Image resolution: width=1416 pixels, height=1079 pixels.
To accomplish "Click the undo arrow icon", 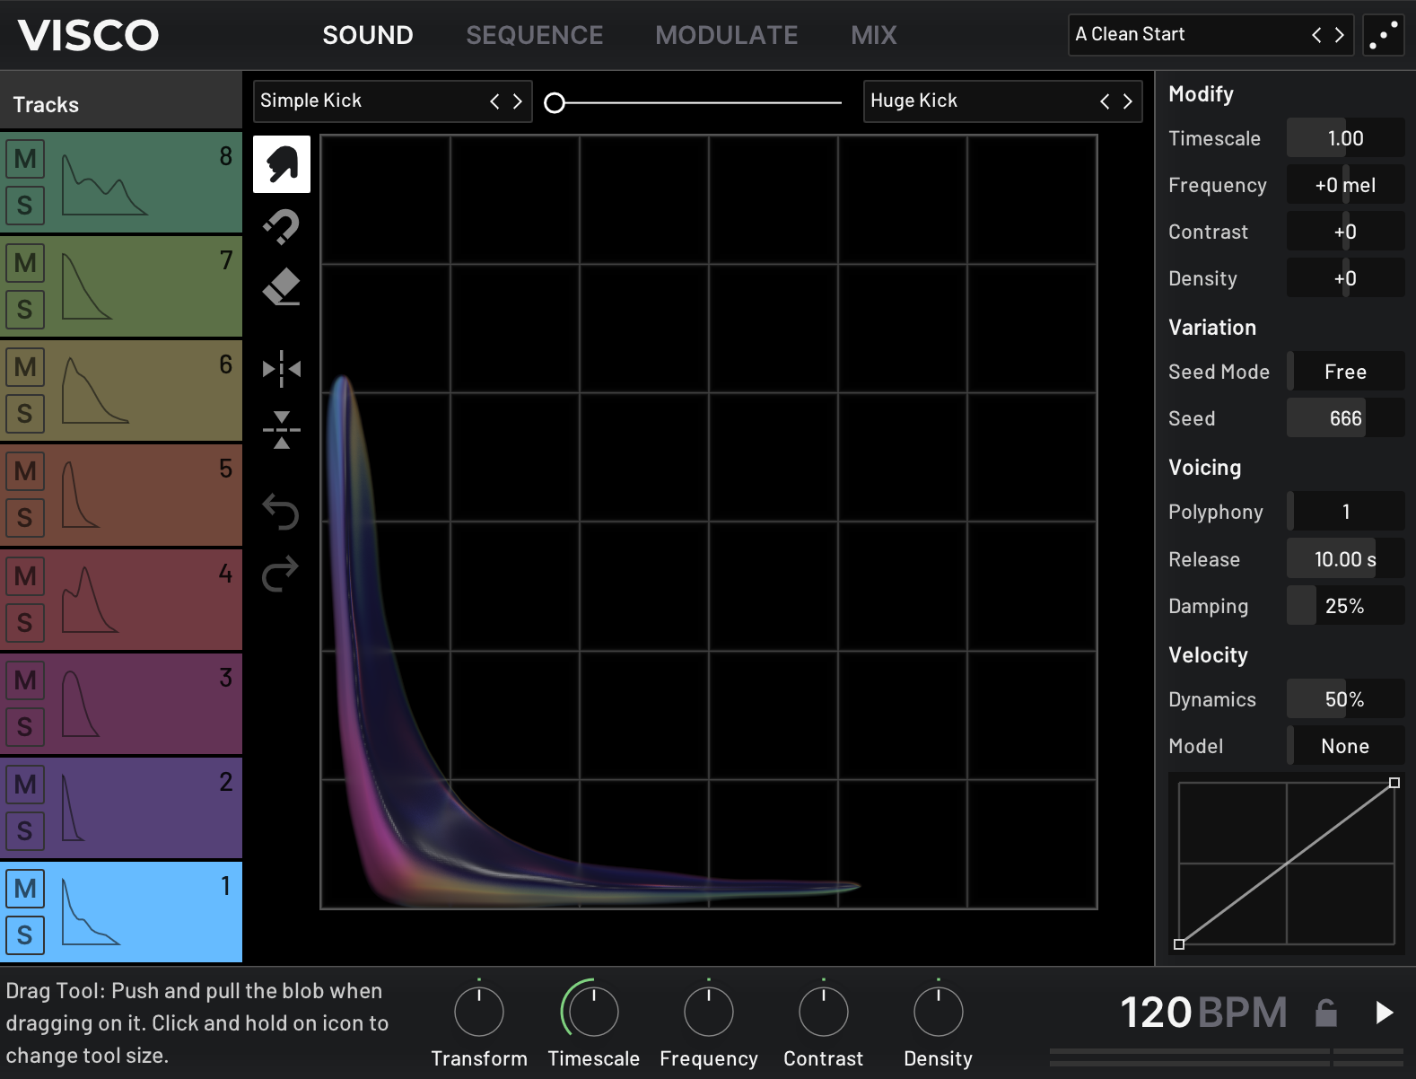I will (280, 512).
